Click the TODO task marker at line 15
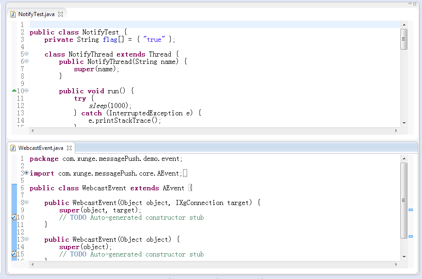 [x=14, y=254]
